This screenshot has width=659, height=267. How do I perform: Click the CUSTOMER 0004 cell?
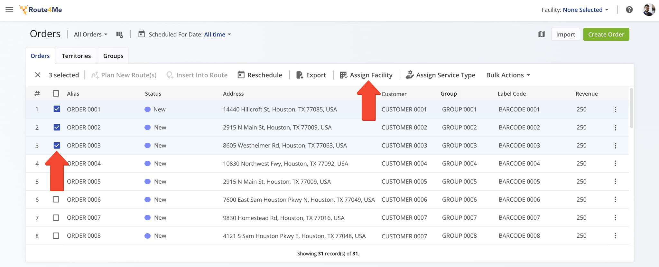pos(404,164)
